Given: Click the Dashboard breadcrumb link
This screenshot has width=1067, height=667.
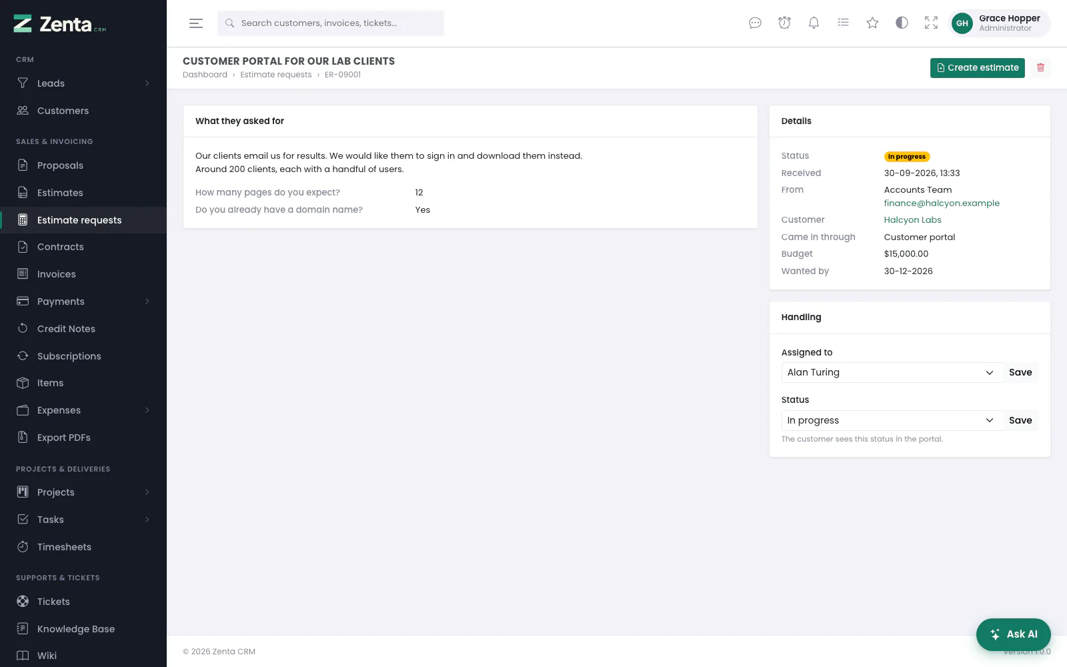Looking at the screenshot, I should point(205,75).
